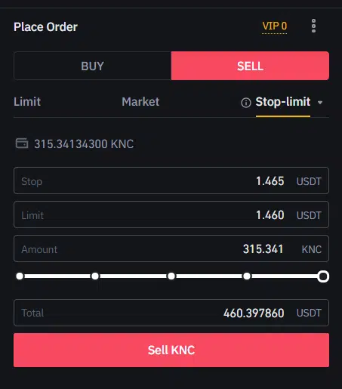Click into the Total USDT field
This screenshot has width=342, height=389.
coord(171,313)
